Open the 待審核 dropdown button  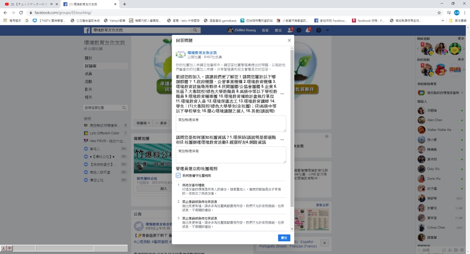pos(143,123)
